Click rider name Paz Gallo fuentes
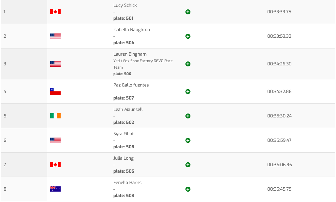Viewport: 336px width, 202px height. pyautogui.click(x=131, y=85)
